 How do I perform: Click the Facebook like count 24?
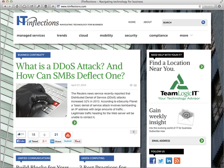tap(21, 134)
